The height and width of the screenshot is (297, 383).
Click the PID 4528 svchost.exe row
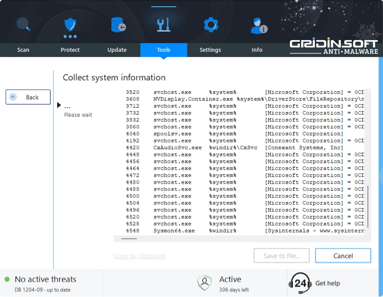point(245,224)
